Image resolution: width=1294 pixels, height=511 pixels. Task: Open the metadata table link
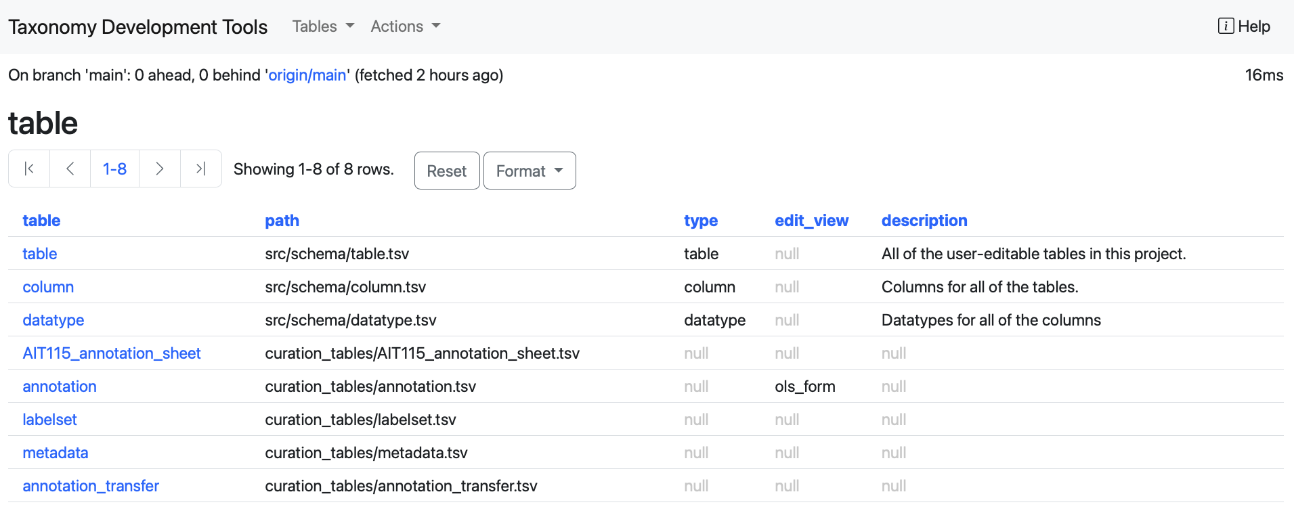click(x=56, y=453)
